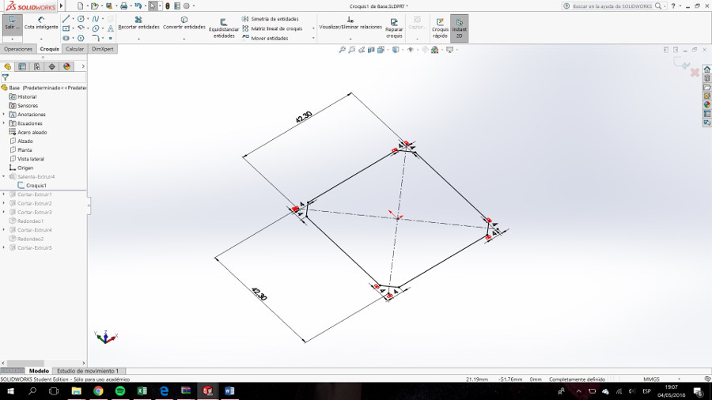The height and width of the screenshot is (400, 712).
Task: Click Matriz lineal de croquis
Action: pos(272,28)
